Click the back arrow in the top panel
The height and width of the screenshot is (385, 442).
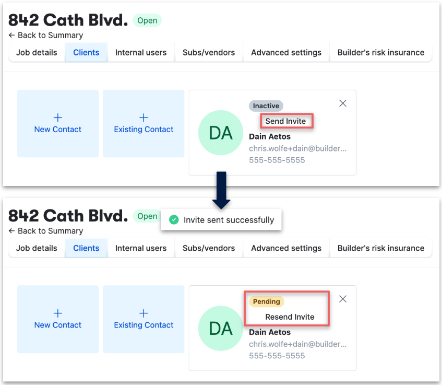(11, 35)
